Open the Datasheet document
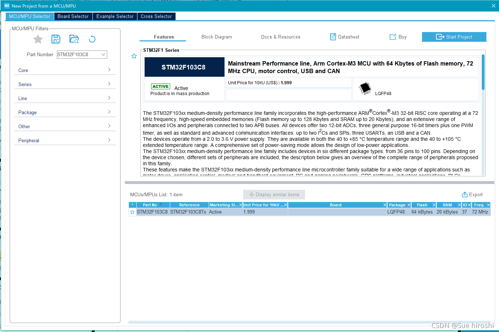 pyautogui.click(x=345, y=37)
